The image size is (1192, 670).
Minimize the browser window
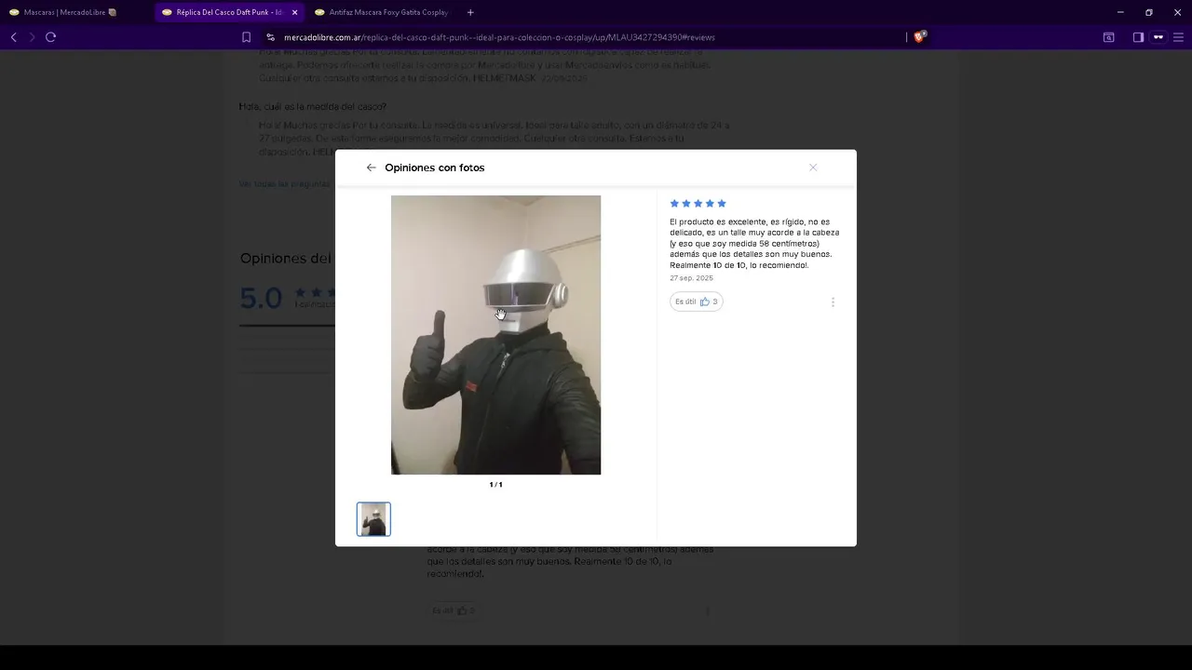point(1119,12)
